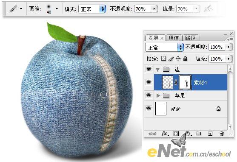Select the 苹果 group name
The image size is (237, 162).
(180, 95)
